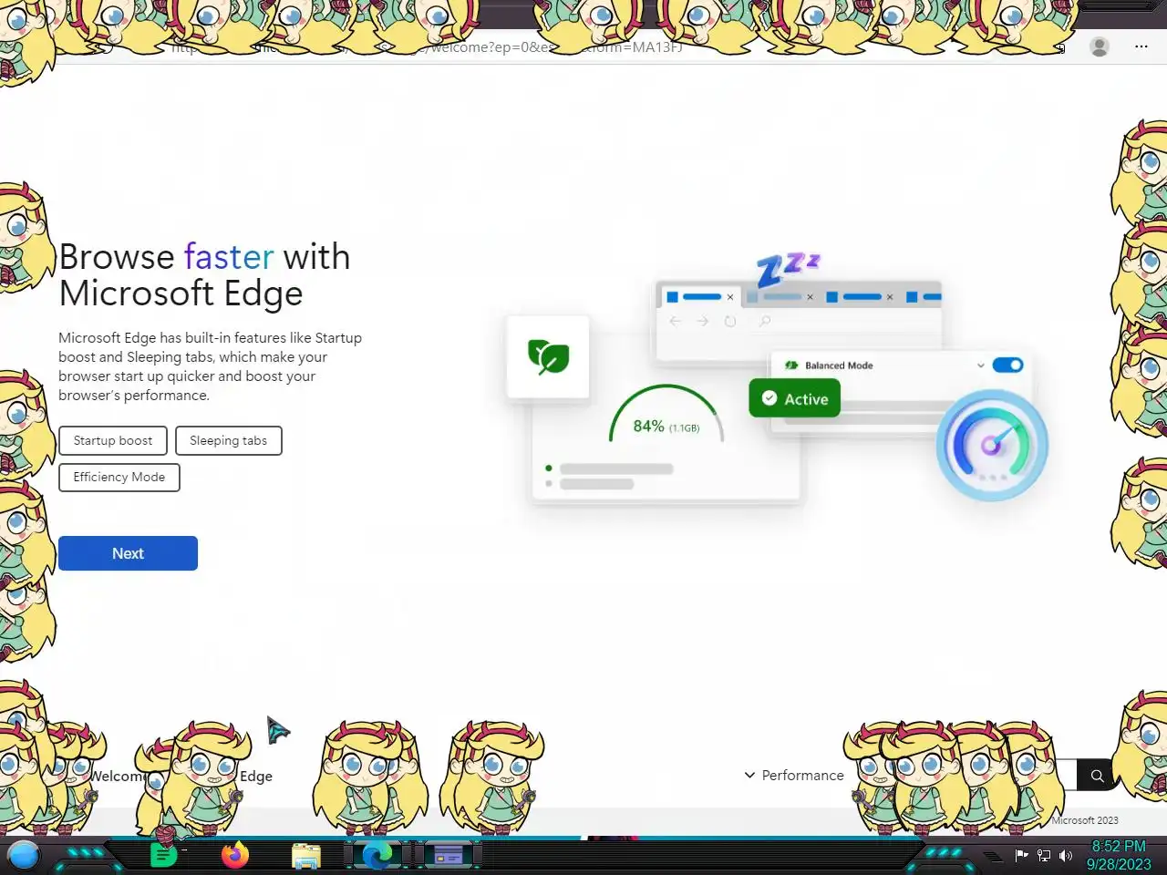
Task: Click the green Active badge
Action: pos(794,398)
